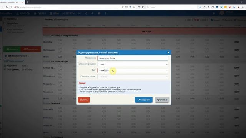Open the СДЕЛКИ menu in top navigation
Screen dimensions: 246x138
coord(40,13)
